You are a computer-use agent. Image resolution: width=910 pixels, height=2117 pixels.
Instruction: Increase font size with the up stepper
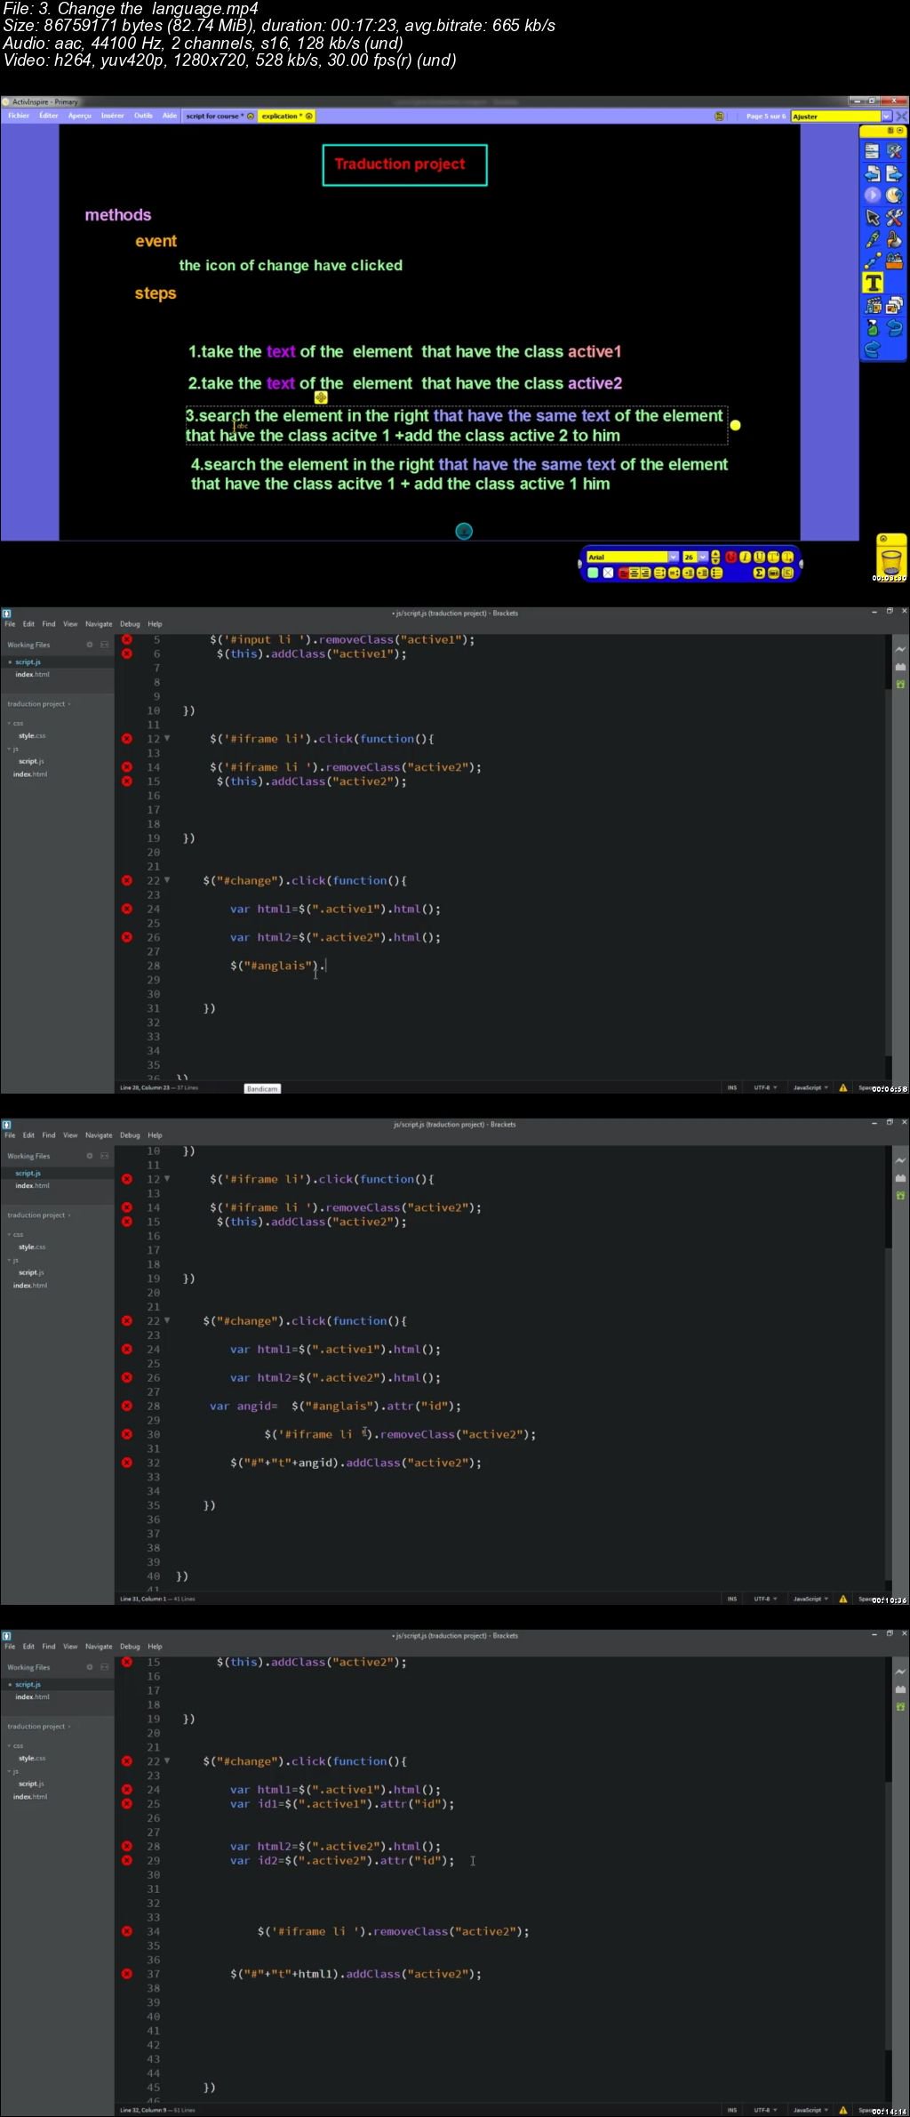(x=715, y=554)
